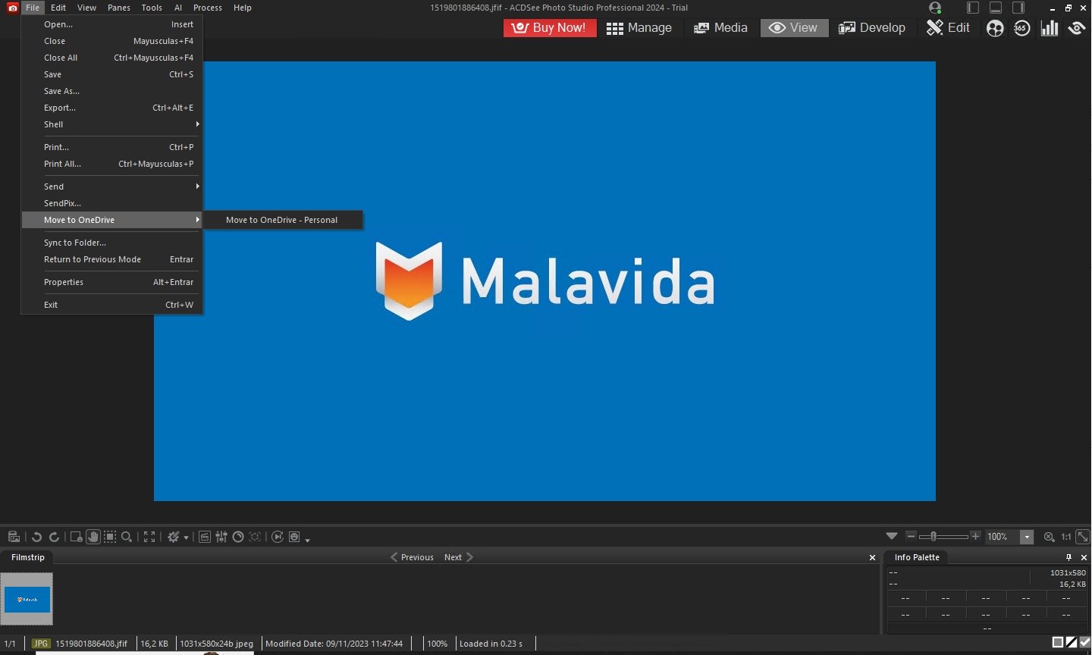The image size is (1092, 655).
Task: Select the Info Palette tab
Action: [x=917, y=557]
